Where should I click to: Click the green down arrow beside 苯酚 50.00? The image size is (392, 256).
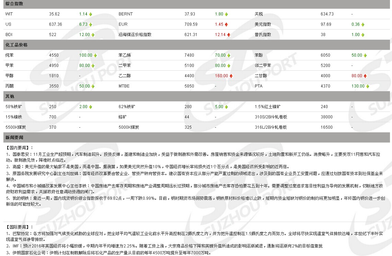[x=365, y=55]
